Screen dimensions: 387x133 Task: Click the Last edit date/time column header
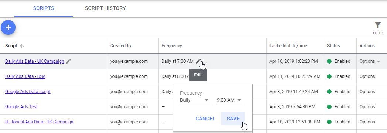pyautogui.click(x=288, y=46)
